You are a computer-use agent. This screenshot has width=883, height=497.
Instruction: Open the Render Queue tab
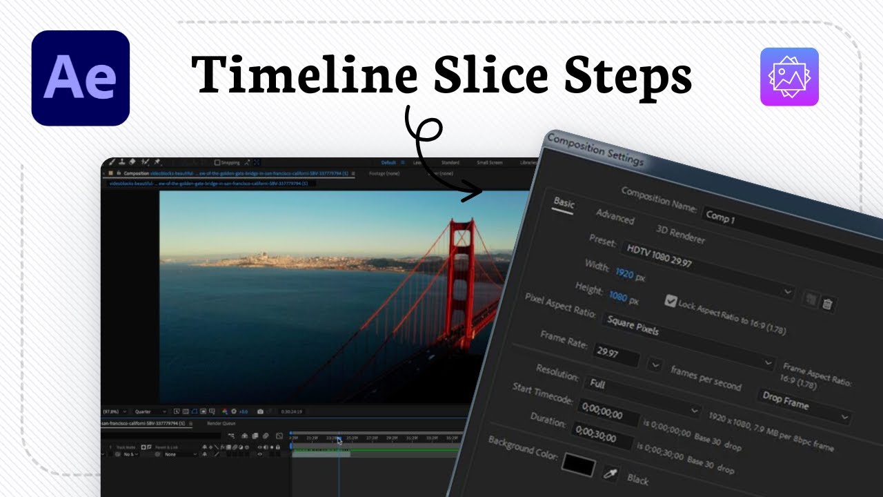(x=221, y=423)
